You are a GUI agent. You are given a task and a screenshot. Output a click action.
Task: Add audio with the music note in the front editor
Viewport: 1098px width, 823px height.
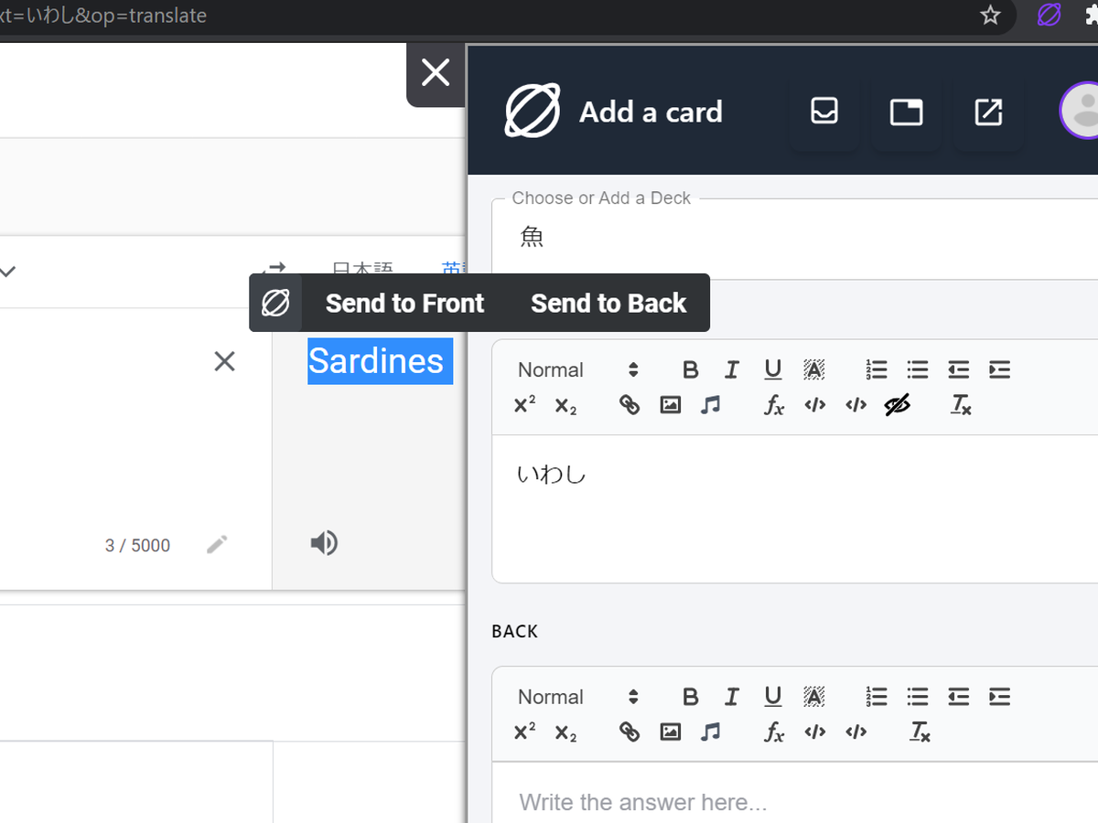[x=711, y=405]
